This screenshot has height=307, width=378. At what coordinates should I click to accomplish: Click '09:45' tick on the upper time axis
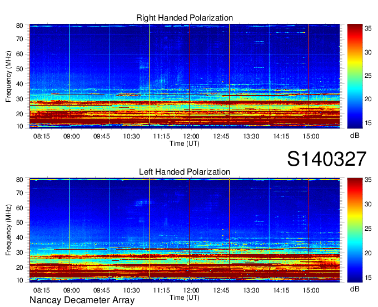coord(102,136)
